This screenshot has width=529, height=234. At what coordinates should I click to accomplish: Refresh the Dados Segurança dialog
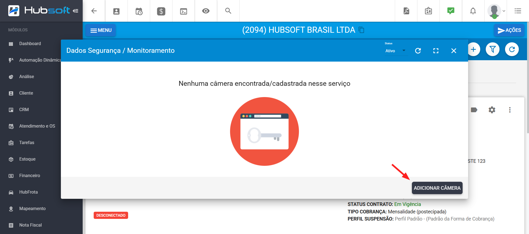coord(418,51)
